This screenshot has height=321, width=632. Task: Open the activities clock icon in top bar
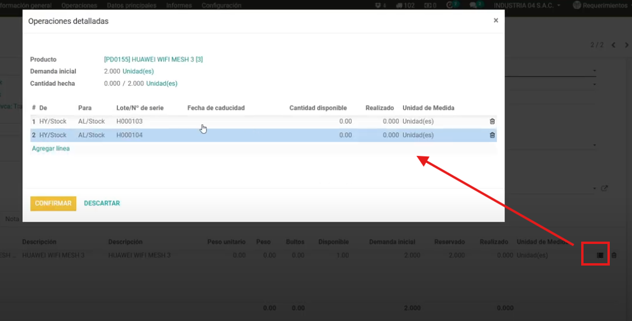pyautogui.click(x=450, y=5)
